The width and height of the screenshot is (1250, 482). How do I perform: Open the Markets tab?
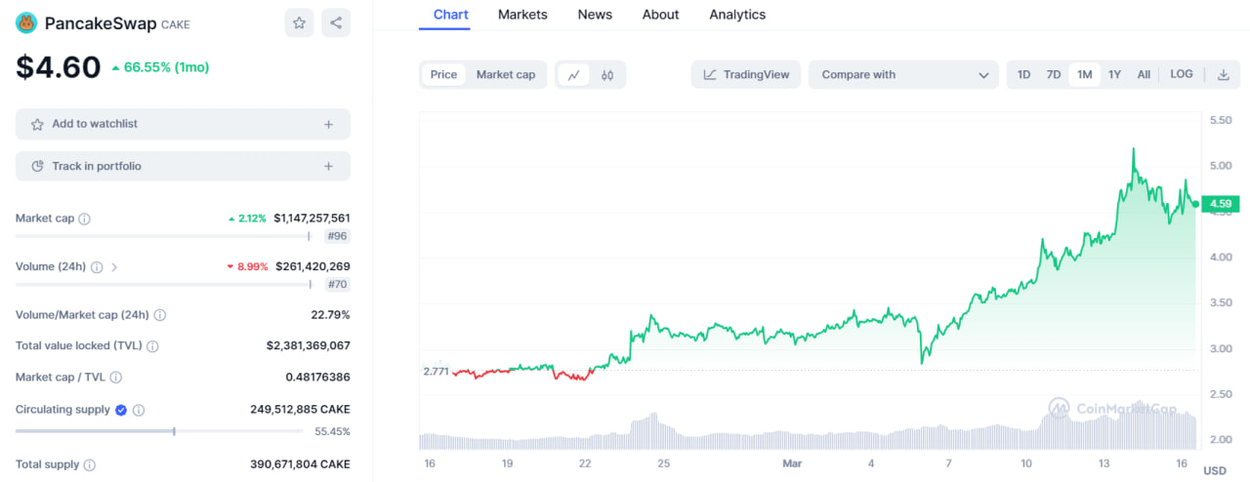522,15
